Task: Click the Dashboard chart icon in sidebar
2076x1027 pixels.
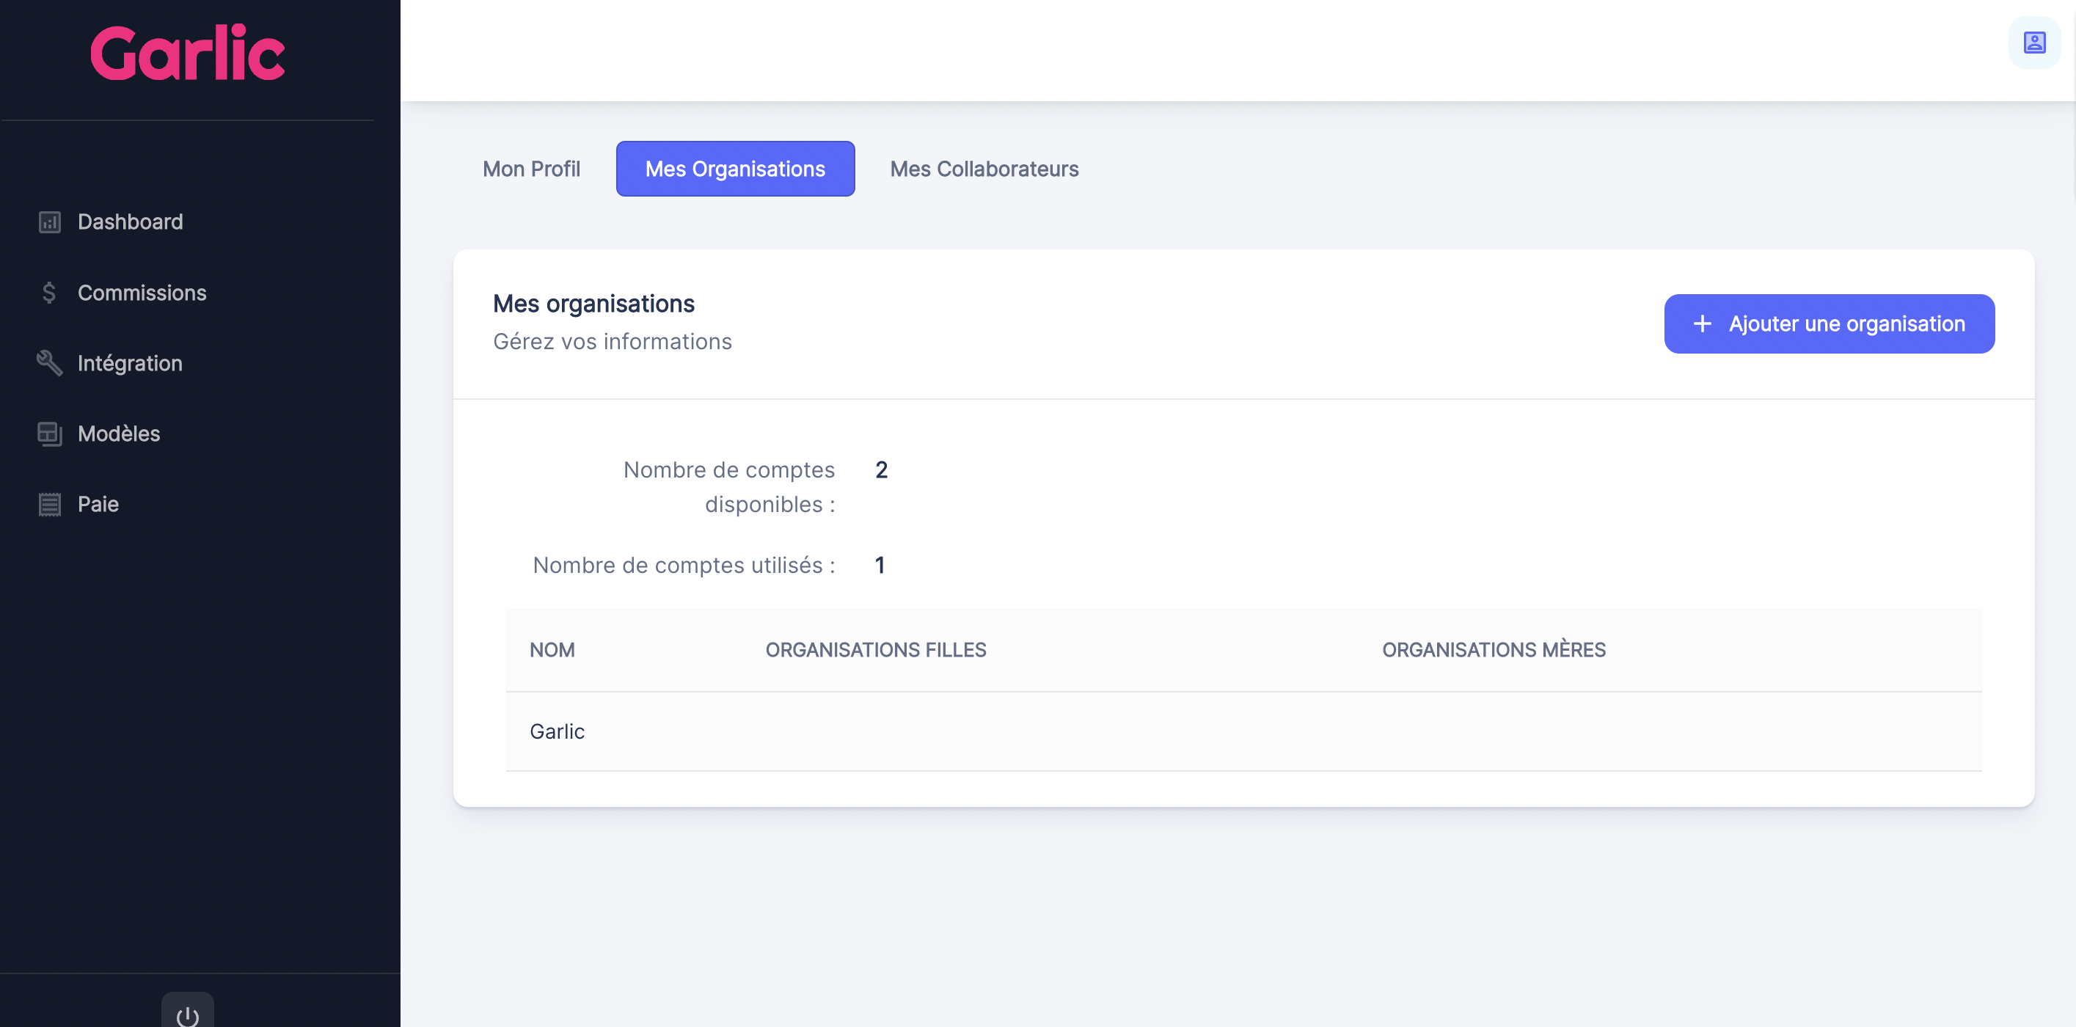Action: click(50, 222)
